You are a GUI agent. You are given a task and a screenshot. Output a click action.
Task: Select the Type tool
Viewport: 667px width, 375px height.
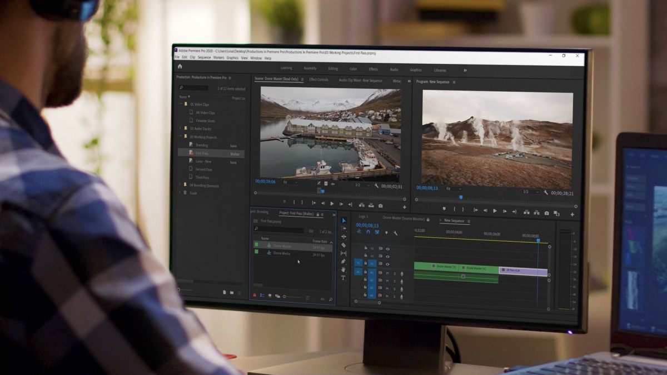[x=344, y=278]
